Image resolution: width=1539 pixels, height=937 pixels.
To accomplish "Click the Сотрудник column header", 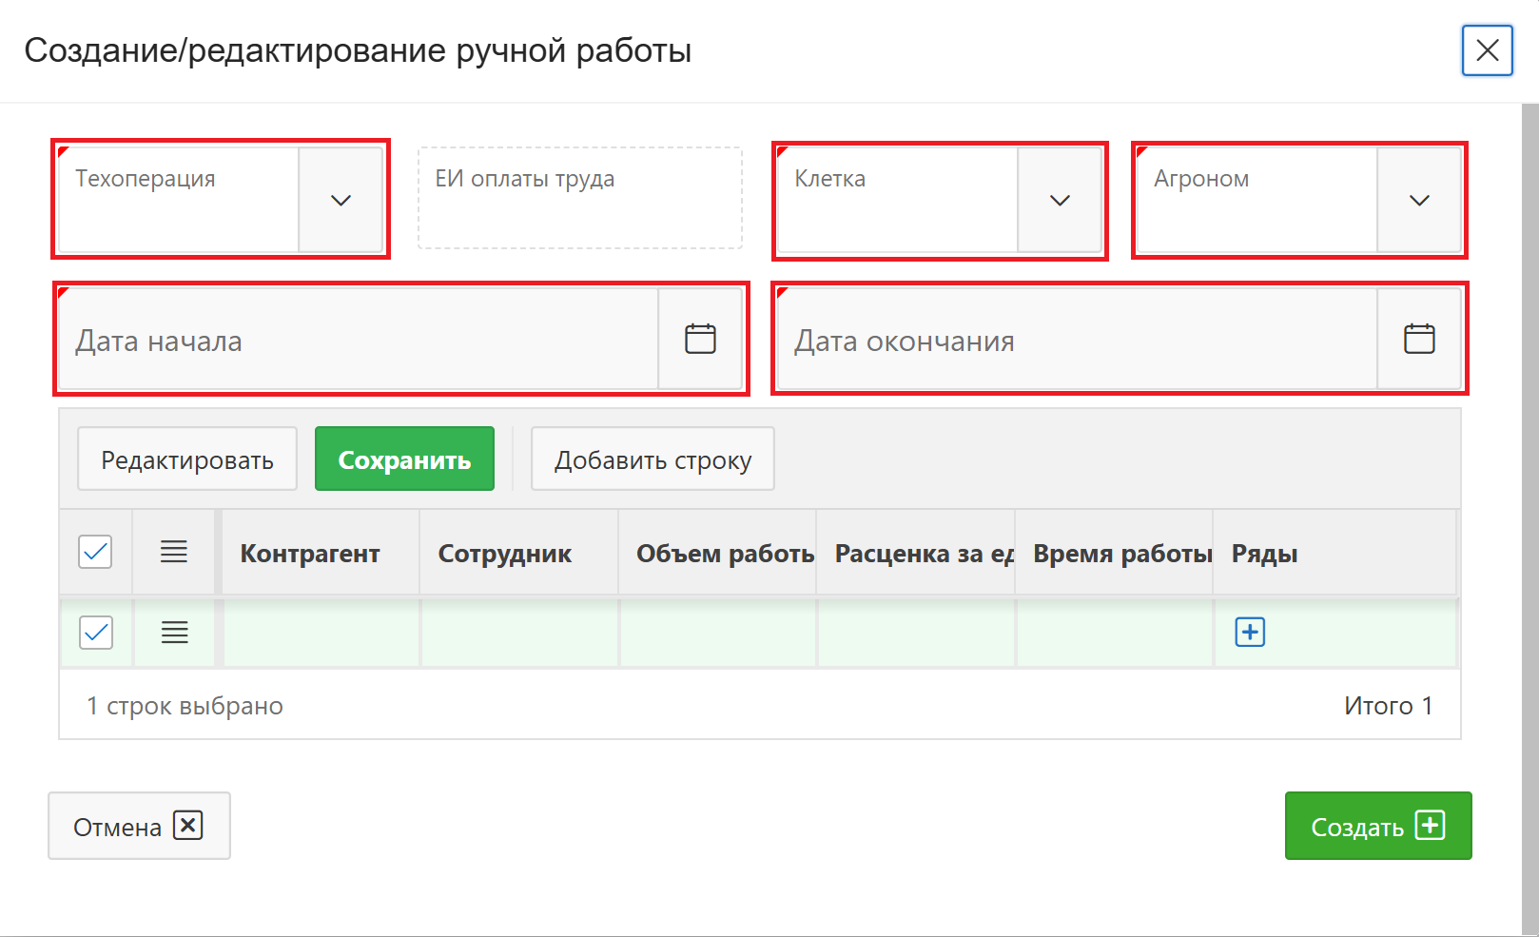I will (505, 554).
